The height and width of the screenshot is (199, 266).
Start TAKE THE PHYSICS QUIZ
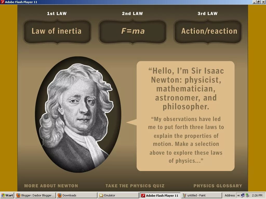tap(135, 186)
